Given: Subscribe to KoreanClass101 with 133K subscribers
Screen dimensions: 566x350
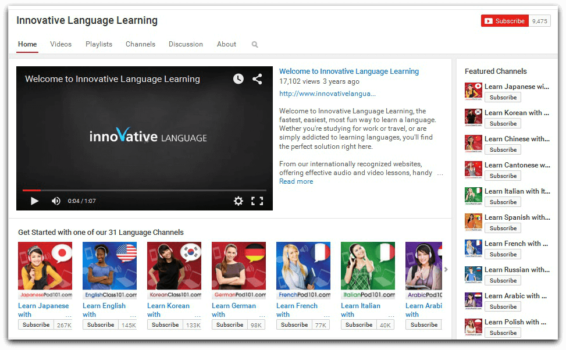Looking at the screenshot, I should tap(165, 325).
